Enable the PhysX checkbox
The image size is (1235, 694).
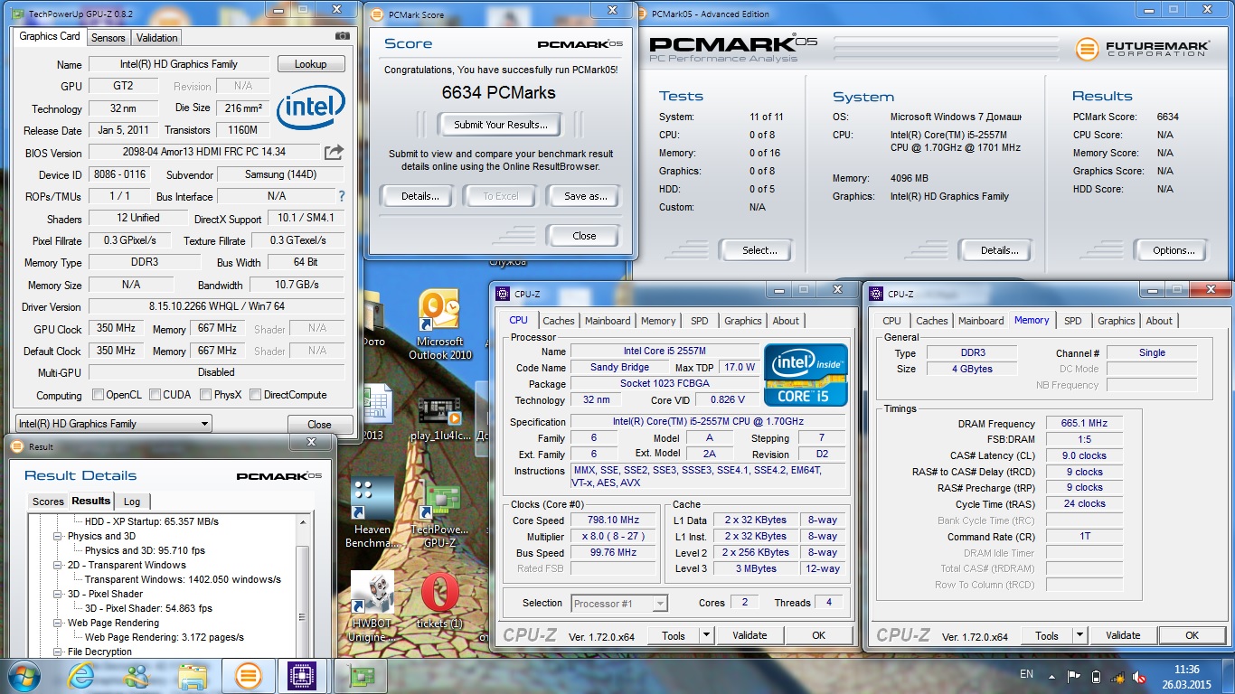coord(205,395)
